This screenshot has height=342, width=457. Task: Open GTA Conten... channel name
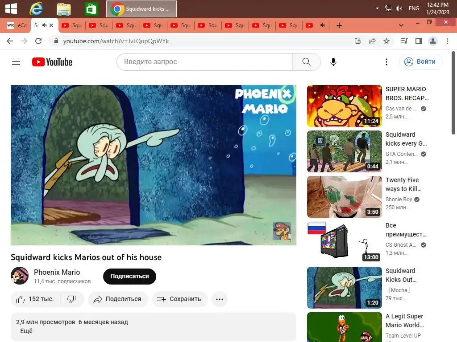401,154
